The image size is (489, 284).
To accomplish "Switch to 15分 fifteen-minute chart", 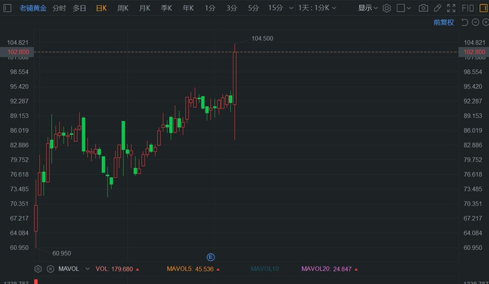I will point(275,8).
